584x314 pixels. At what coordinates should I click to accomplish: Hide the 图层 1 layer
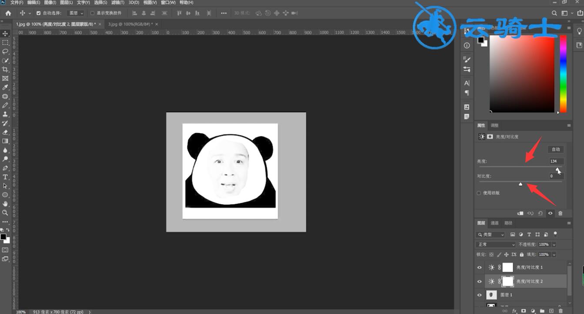coord(480,295)
